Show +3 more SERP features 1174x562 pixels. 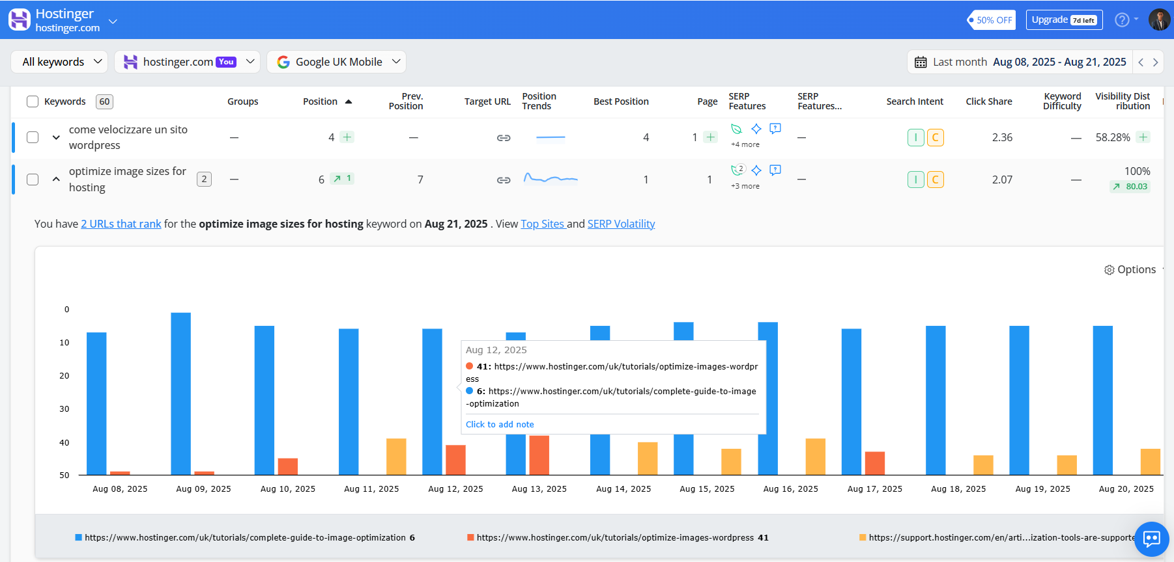pyautogui.click(x=745, y=186)
